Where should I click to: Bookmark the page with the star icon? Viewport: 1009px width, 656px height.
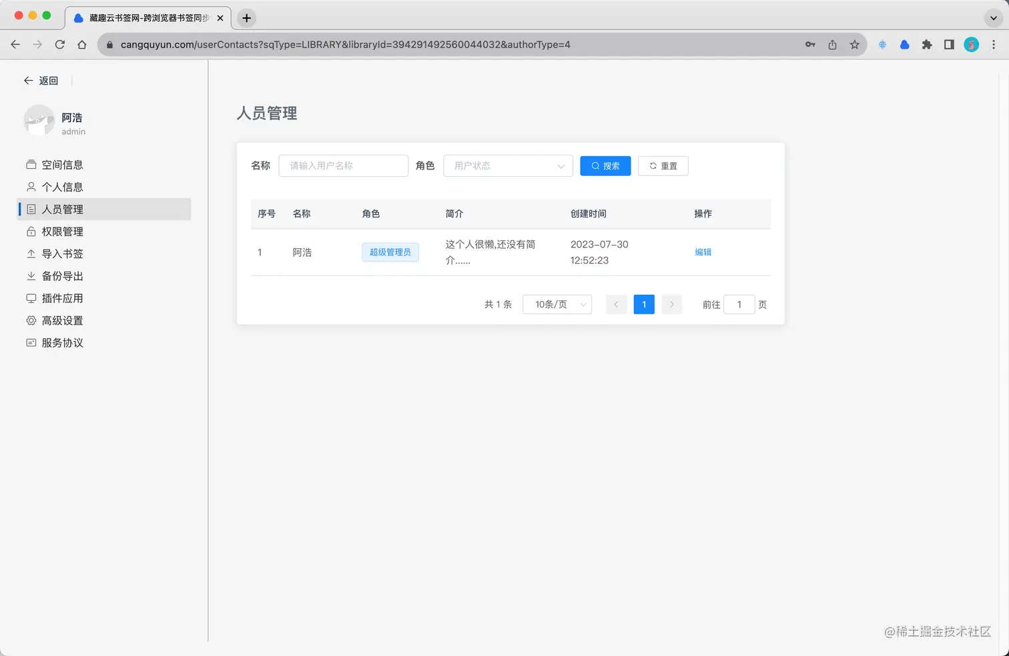[855, 45]
